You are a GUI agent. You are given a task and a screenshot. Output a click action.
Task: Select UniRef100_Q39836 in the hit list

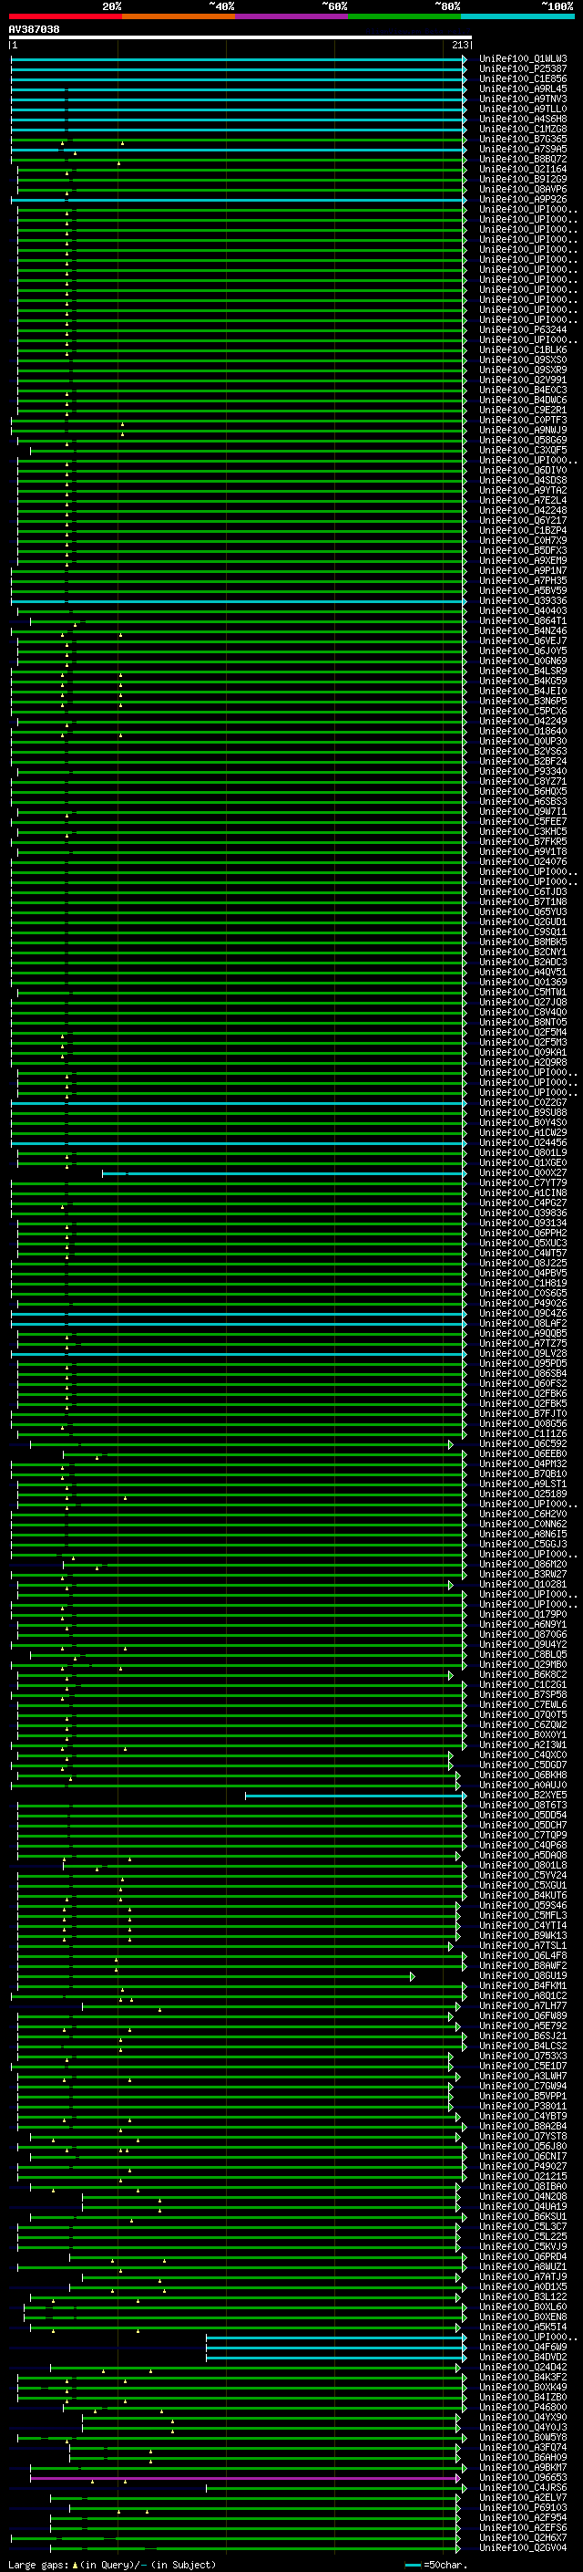coord(522,1213)
